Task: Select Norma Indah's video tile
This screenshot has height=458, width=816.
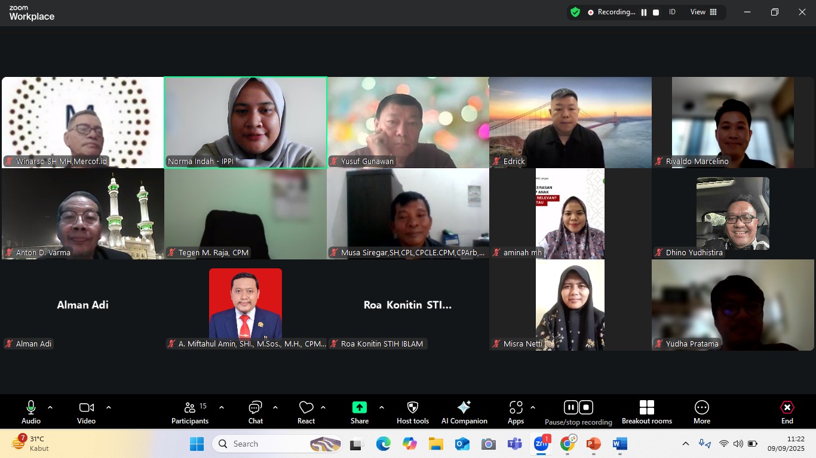Action: click(x=246, y=122)
